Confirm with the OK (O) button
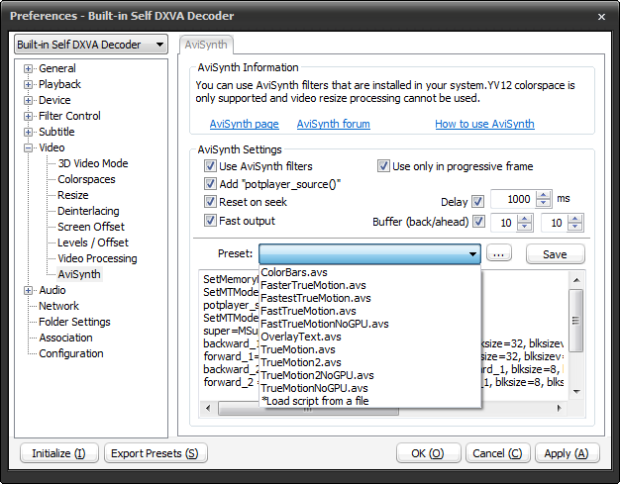 coord(428,453)
